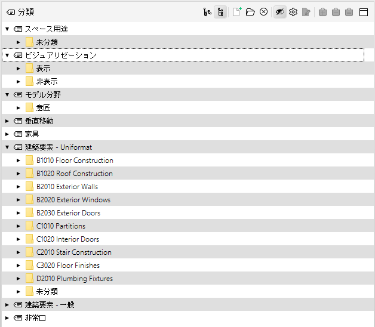375x327 pixels.
Task: Expand the 建築要素 - 一般 node
Action: click(7, 305)
